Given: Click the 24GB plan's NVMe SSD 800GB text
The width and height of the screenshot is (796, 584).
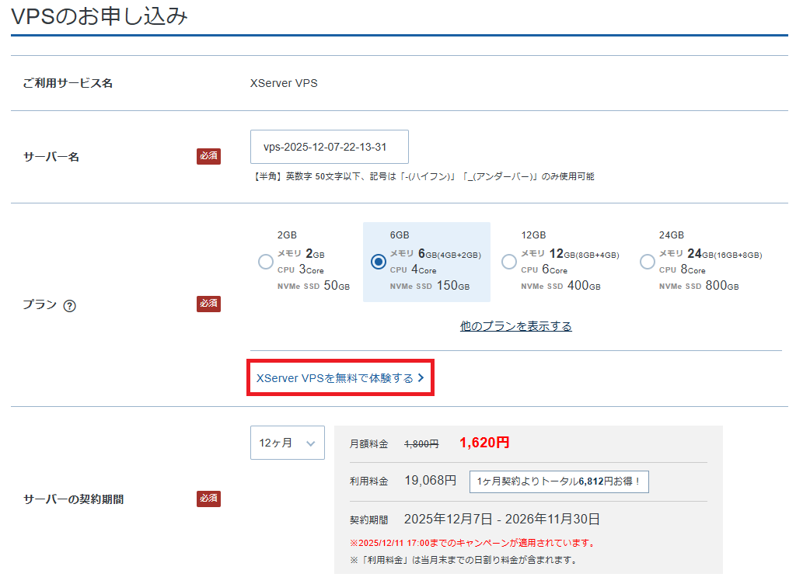Looking at the screenshot, I should (699, 286).
